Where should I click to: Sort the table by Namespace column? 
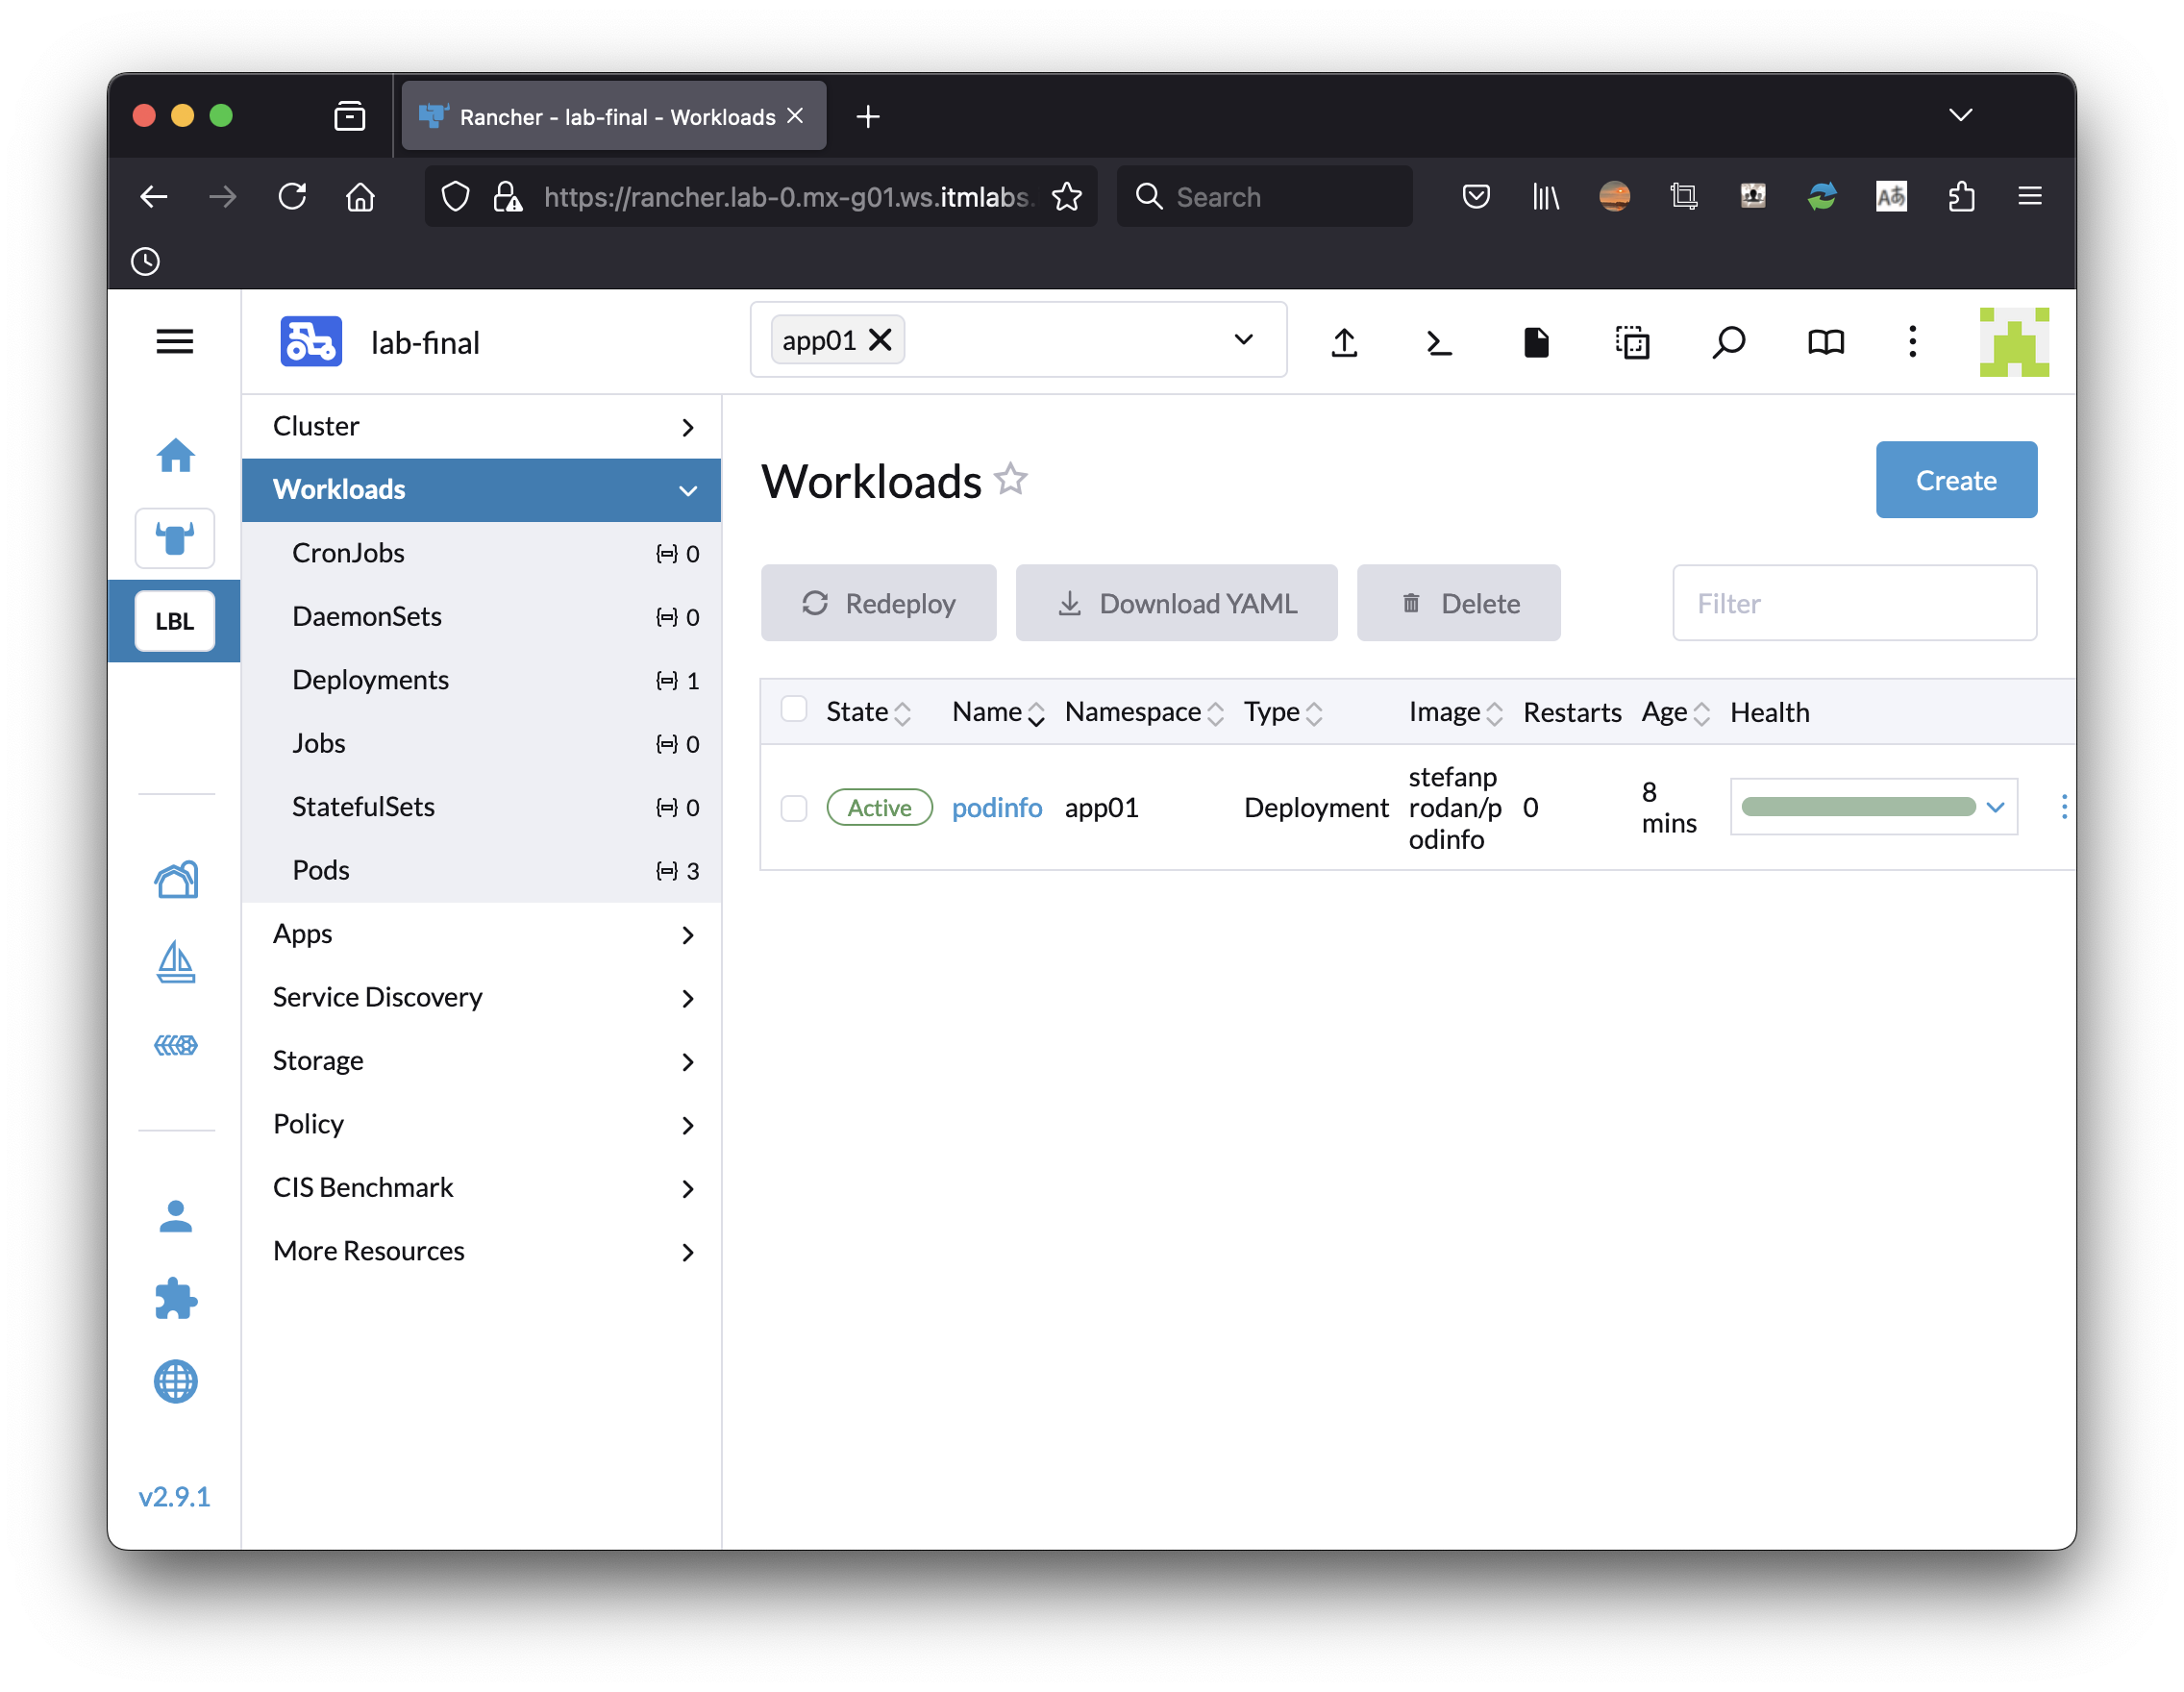click(1143, 712)
